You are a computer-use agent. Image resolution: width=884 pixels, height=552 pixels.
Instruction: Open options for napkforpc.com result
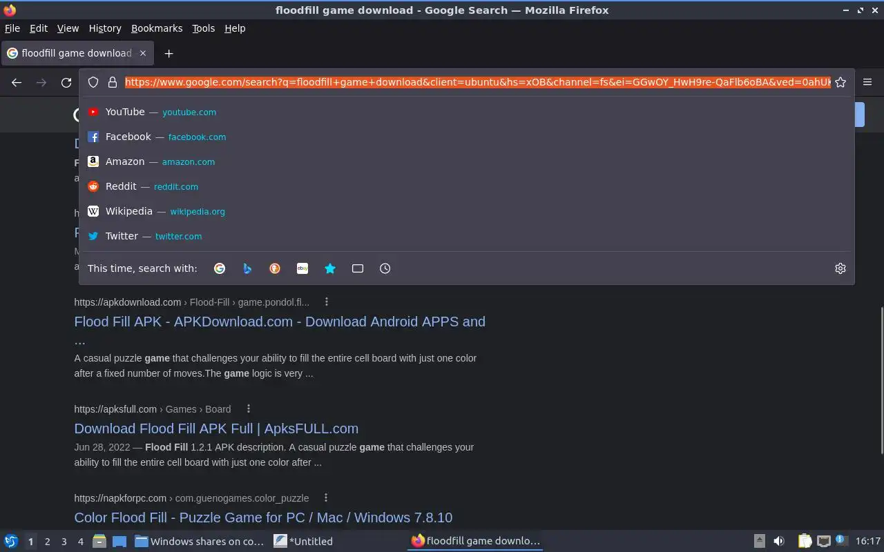coord(326,497)
